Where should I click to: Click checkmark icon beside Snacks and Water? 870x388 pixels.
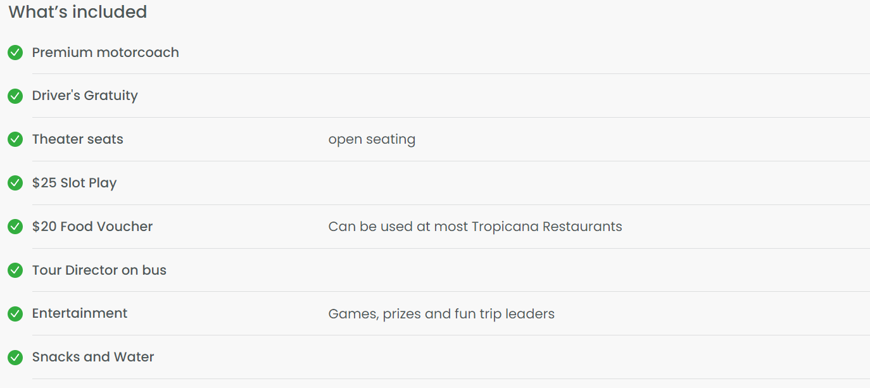click(x=15, y=358)
